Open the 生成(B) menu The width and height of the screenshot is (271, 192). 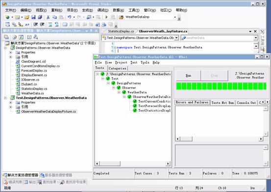(x=87, y=10)
